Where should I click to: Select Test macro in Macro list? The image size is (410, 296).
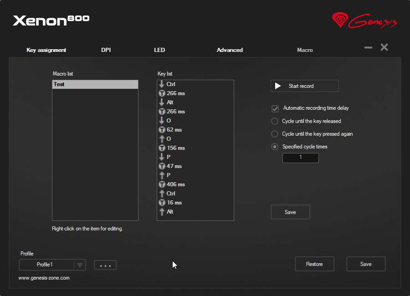coord(95,84)
